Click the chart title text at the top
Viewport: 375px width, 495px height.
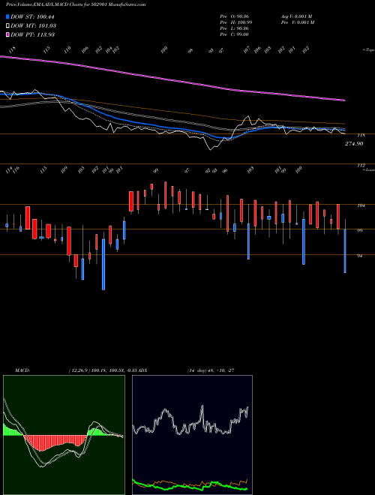[x=76, y=5]
